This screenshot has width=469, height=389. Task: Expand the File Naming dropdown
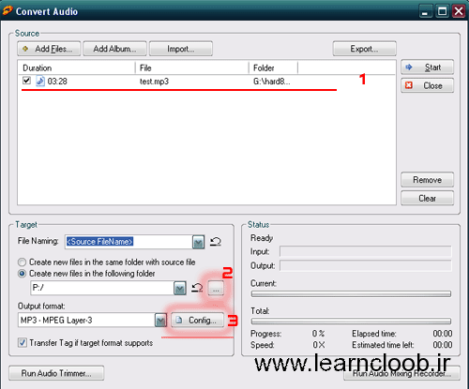pos(198,242)
